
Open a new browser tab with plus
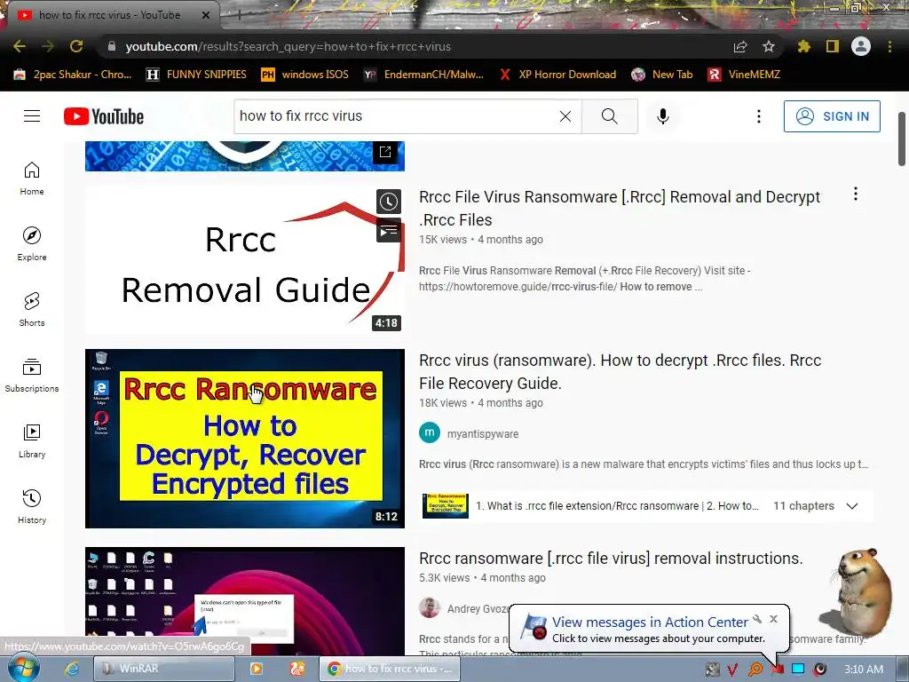239,15
